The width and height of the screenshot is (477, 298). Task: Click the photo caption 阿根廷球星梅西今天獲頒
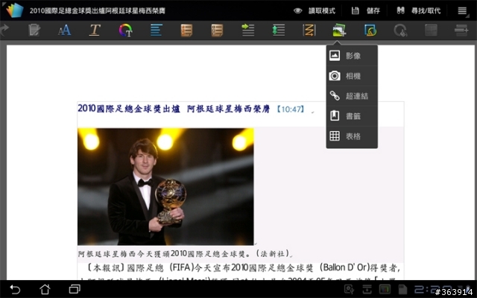[x=124, y=253]
